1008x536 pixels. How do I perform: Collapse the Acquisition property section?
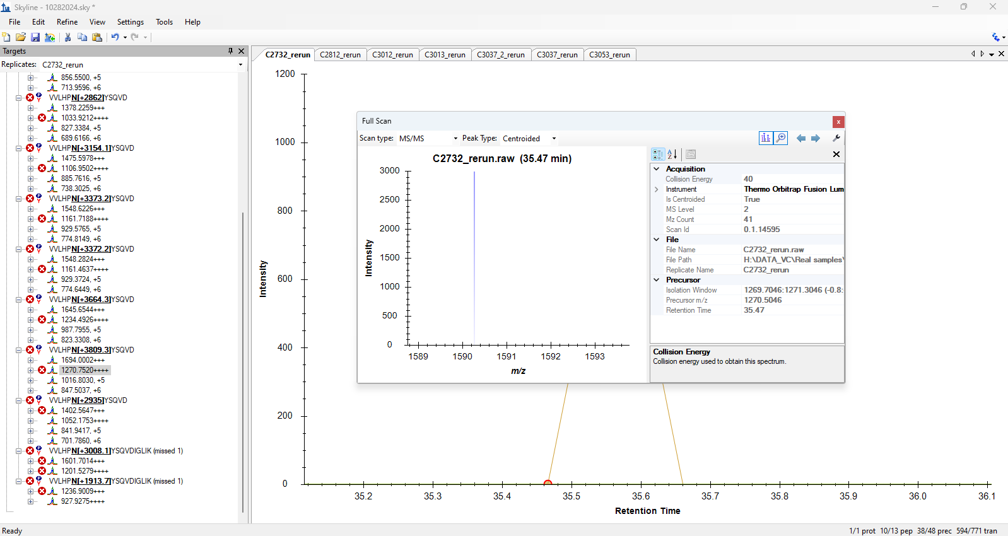(x=657, y=169)
